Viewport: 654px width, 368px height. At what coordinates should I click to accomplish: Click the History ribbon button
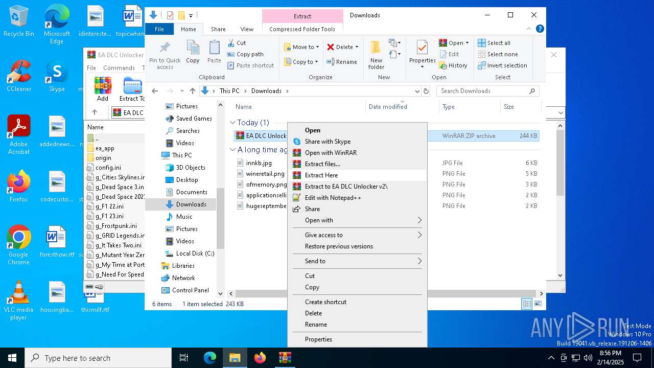pyautogui.click(x=453, y=65)
